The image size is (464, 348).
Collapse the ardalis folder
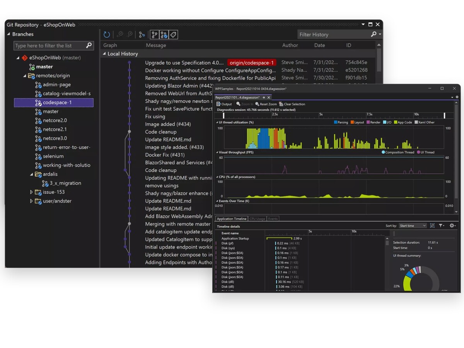click(32, 174)
